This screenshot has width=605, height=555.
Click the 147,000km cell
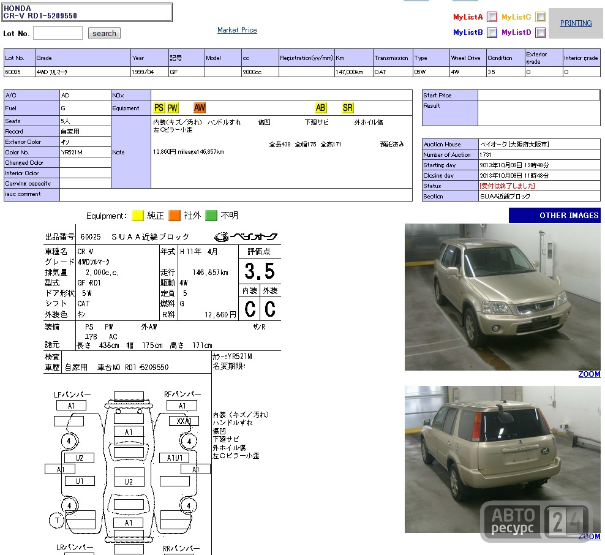(x=353, y=72)
